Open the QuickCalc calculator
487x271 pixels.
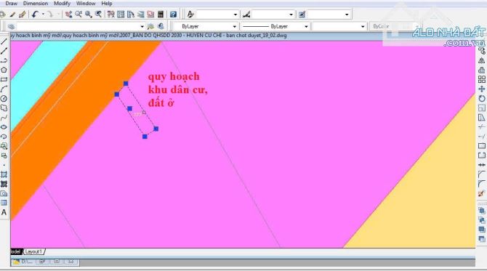click(x=161, y=15)
